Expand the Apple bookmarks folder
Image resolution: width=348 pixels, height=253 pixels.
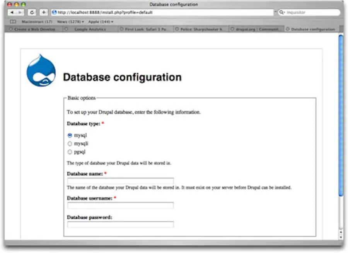(101, 22)
